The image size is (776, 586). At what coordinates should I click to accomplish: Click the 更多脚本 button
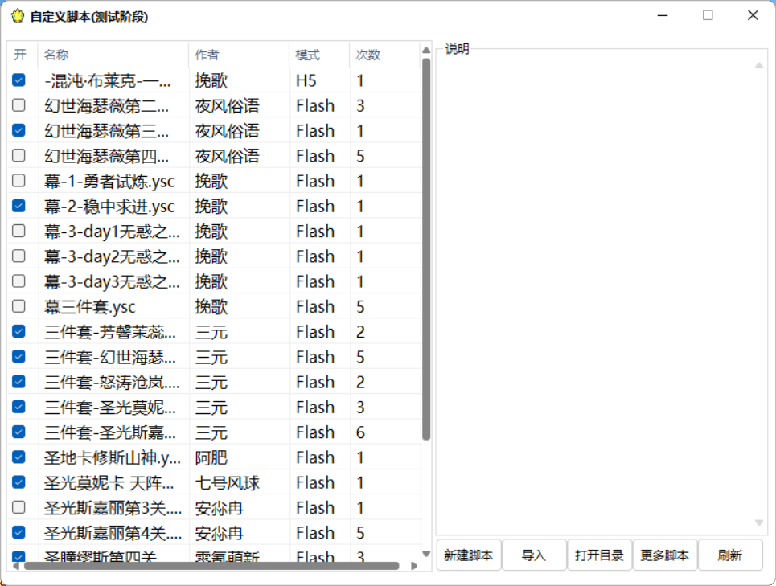point(665,555)
